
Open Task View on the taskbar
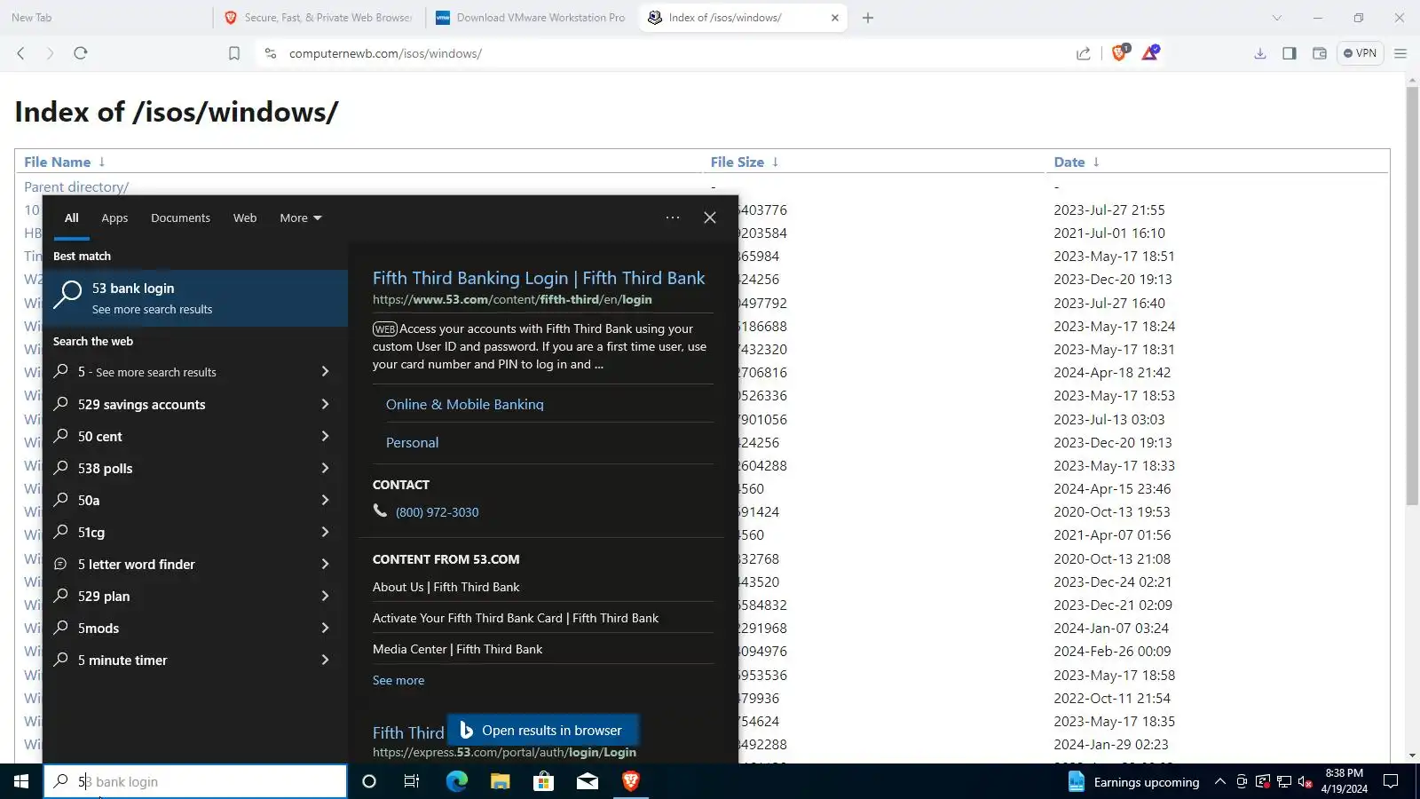click(412, 781)
